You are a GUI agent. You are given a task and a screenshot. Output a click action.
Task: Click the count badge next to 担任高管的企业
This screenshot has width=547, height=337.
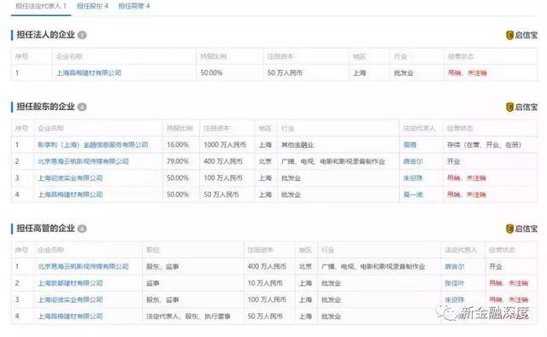(x=82, y=229)
